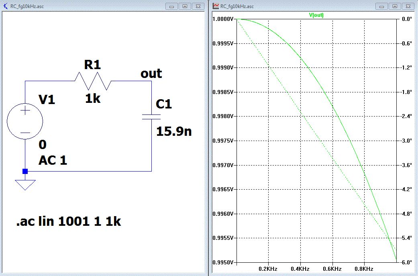Close the waveform plot window
This screenshot has width=418, height=276.
pyautogui.click(x=408, y=6)
